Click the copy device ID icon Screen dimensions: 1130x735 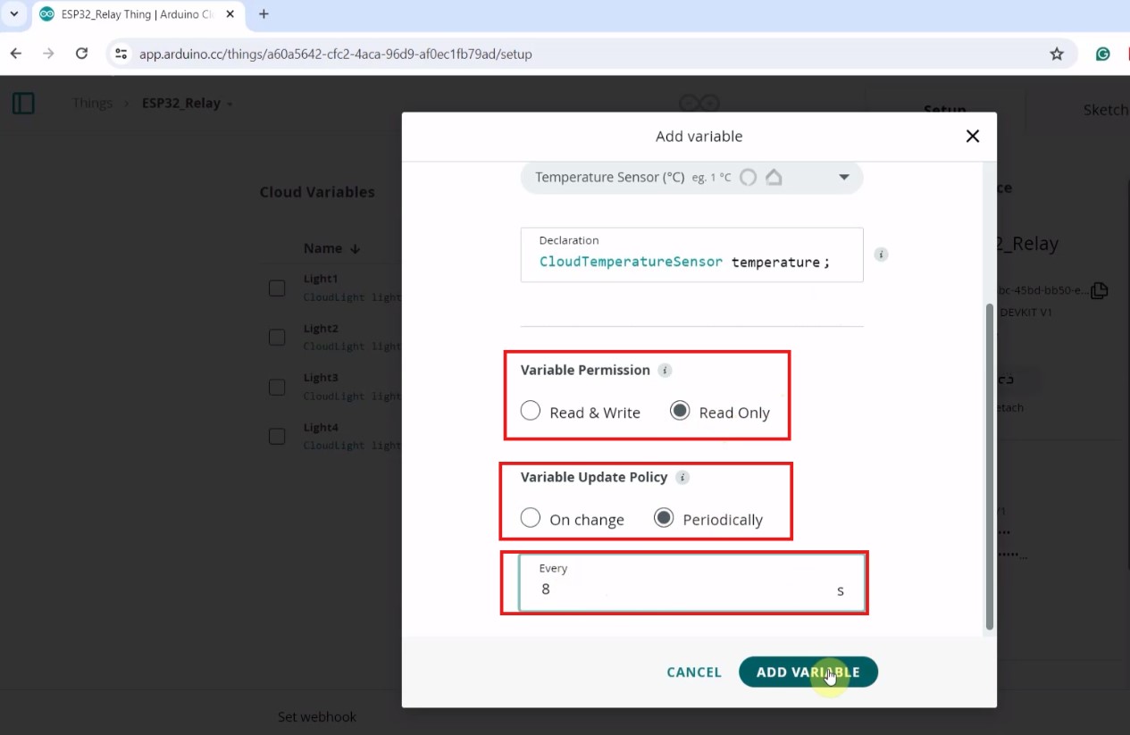(1099, 290)
